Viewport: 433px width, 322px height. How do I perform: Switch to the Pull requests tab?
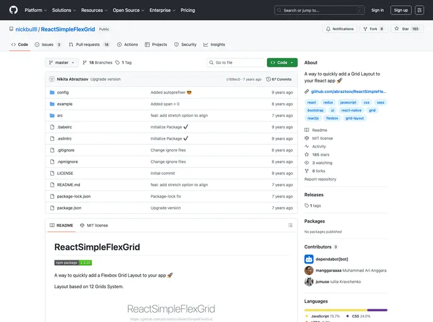(88, 45)
